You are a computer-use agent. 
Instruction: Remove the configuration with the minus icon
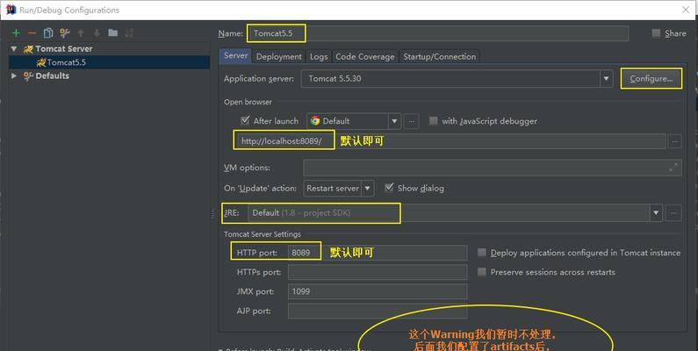pos(32,33)
